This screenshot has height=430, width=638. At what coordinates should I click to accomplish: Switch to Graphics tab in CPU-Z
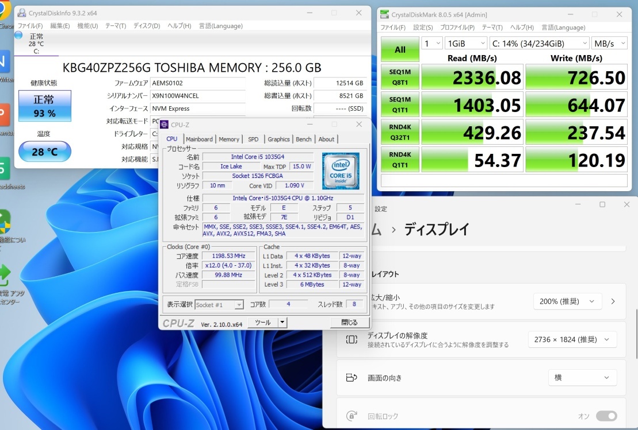(x=278, y=140)
